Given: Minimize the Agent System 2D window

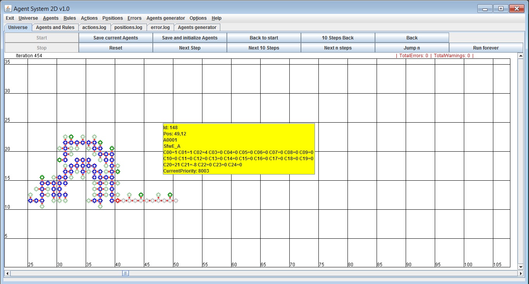Looking at the screenshot, I should coord(485,9).
